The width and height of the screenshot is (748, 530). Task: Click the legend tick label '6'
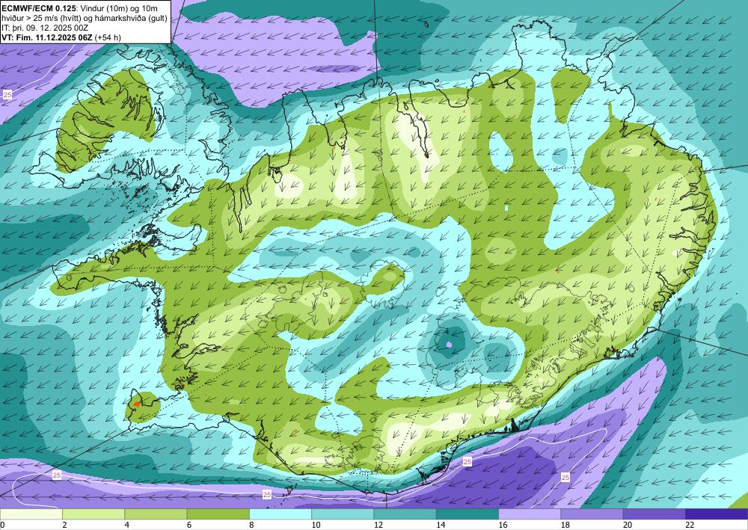(x=189, y=525)
